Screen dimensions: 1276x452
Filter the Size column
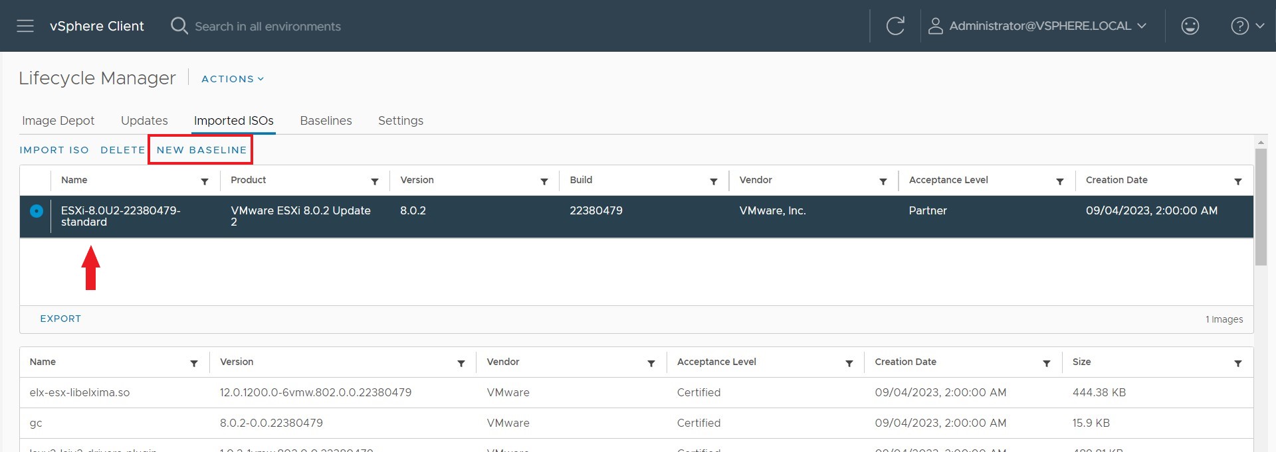point(1238,363)
